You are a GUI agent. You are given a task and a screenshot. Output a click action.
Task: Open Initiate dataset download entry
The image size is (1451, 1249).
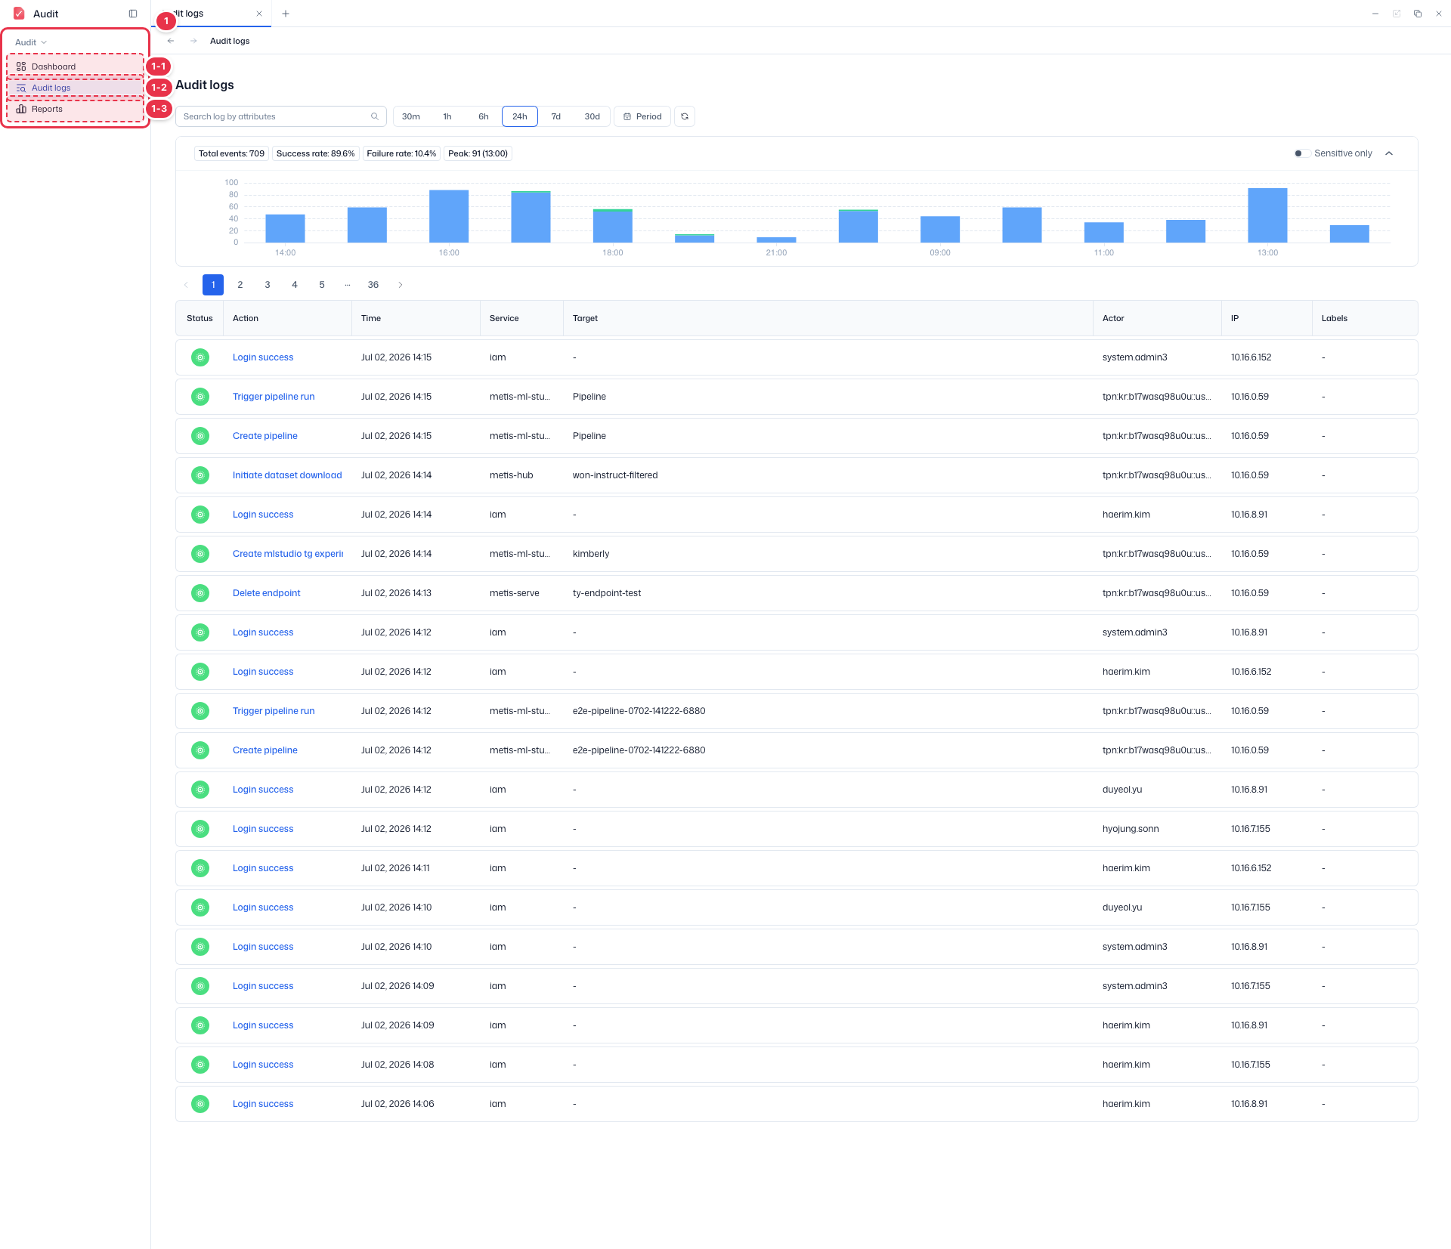pos(287,475)
